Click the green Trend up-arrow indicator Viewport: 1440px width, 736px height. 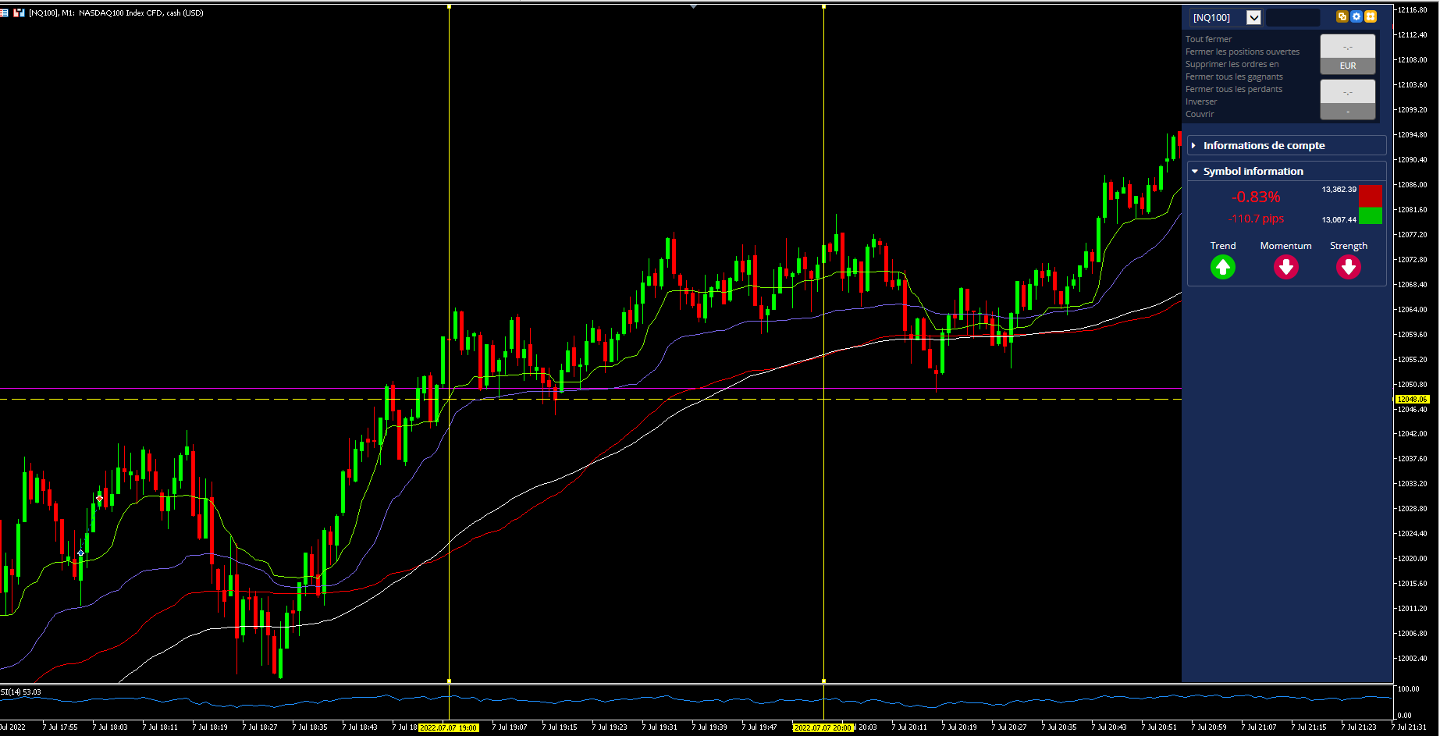pos(1223,268)
